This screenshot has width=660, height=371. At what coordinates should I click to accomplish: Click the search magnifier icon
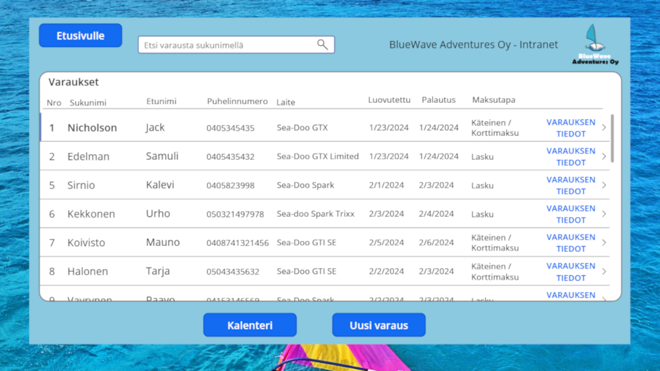323,45
